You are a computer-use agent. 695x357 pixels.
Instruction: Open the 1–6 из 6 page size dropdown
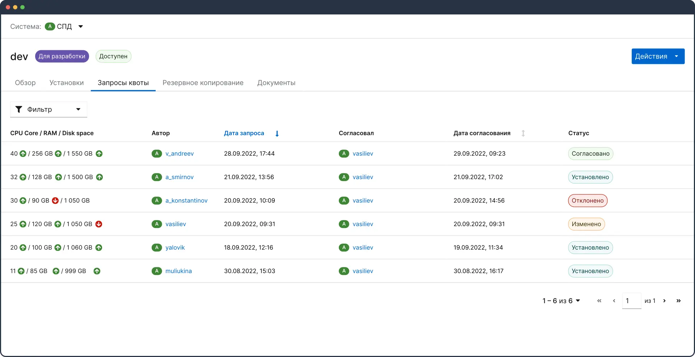point(561,301)
